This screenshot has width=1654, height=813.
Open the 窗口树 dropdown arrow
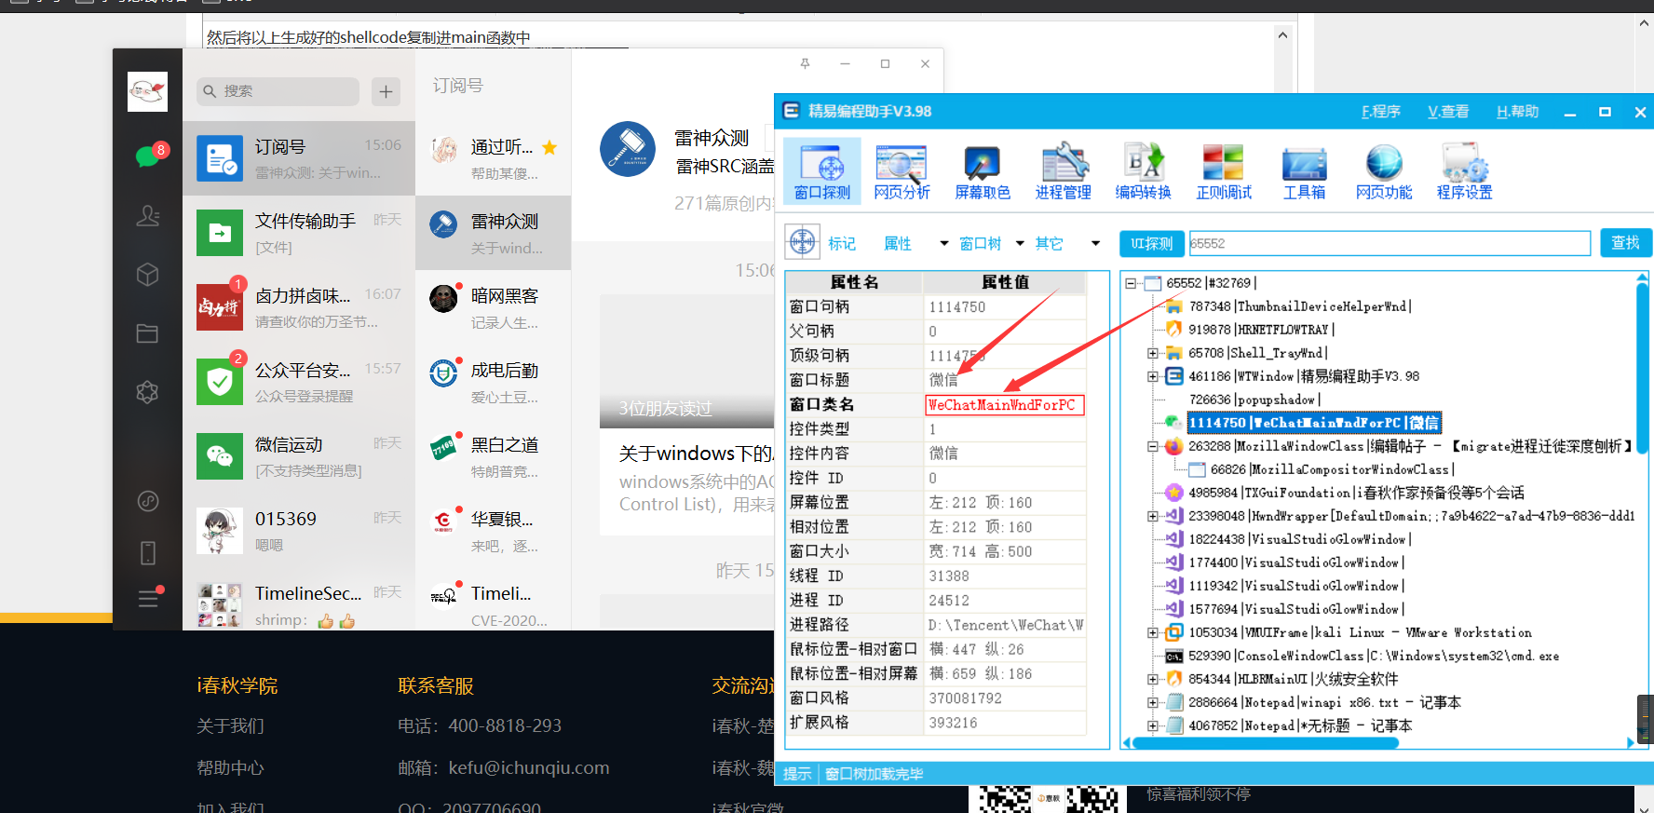tap(1020, 244)
